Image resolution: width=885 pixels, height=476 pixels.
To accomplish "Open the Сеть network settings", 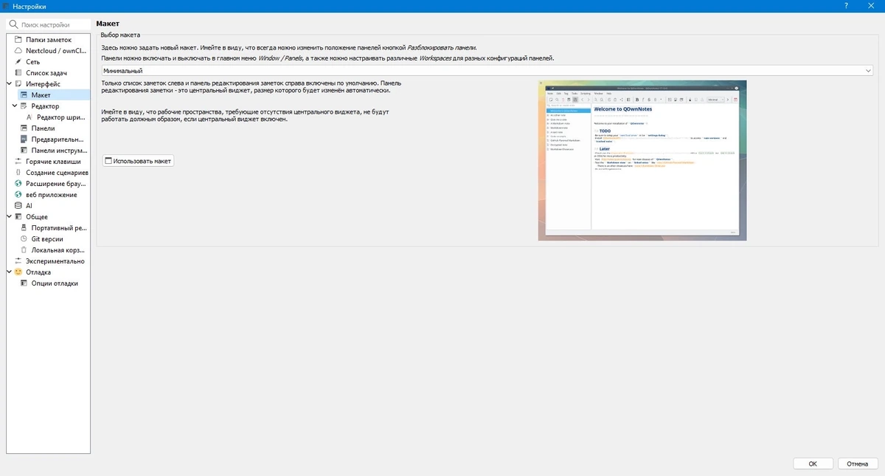I will tap(33, 62).
